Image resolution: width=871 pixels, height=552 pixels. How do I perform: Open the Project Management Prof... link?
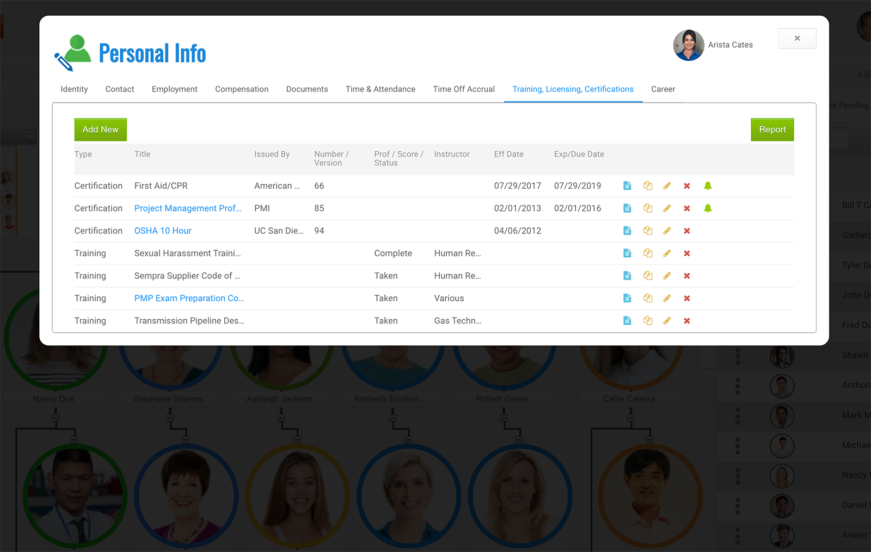188,208
